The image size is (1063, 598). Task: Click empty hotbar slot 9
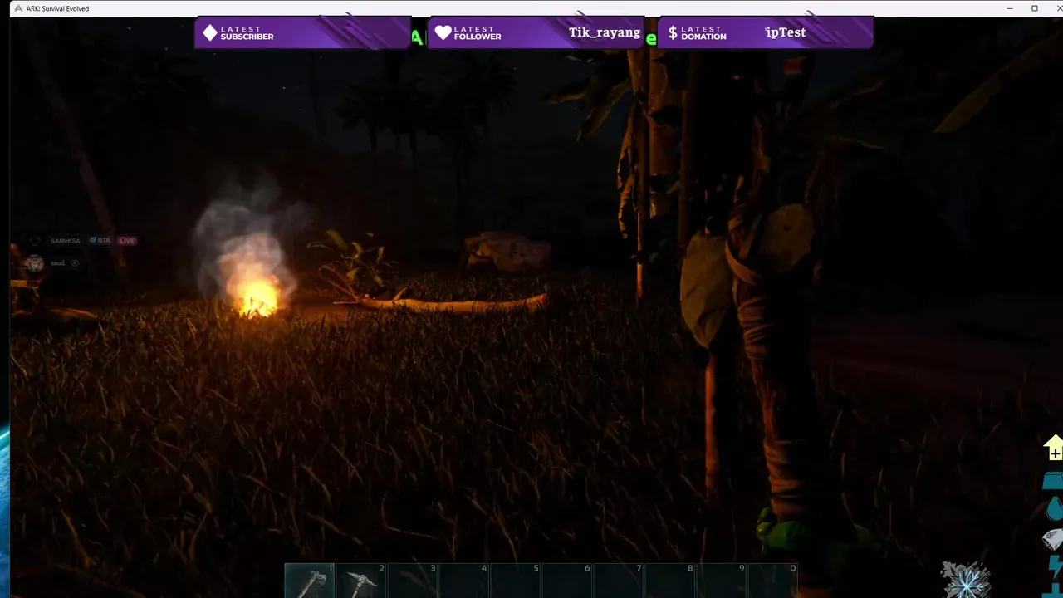point(721,581)
